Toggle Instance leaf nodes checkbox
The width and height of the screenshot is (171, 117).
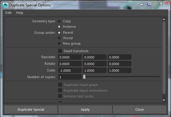click(60, 96)
